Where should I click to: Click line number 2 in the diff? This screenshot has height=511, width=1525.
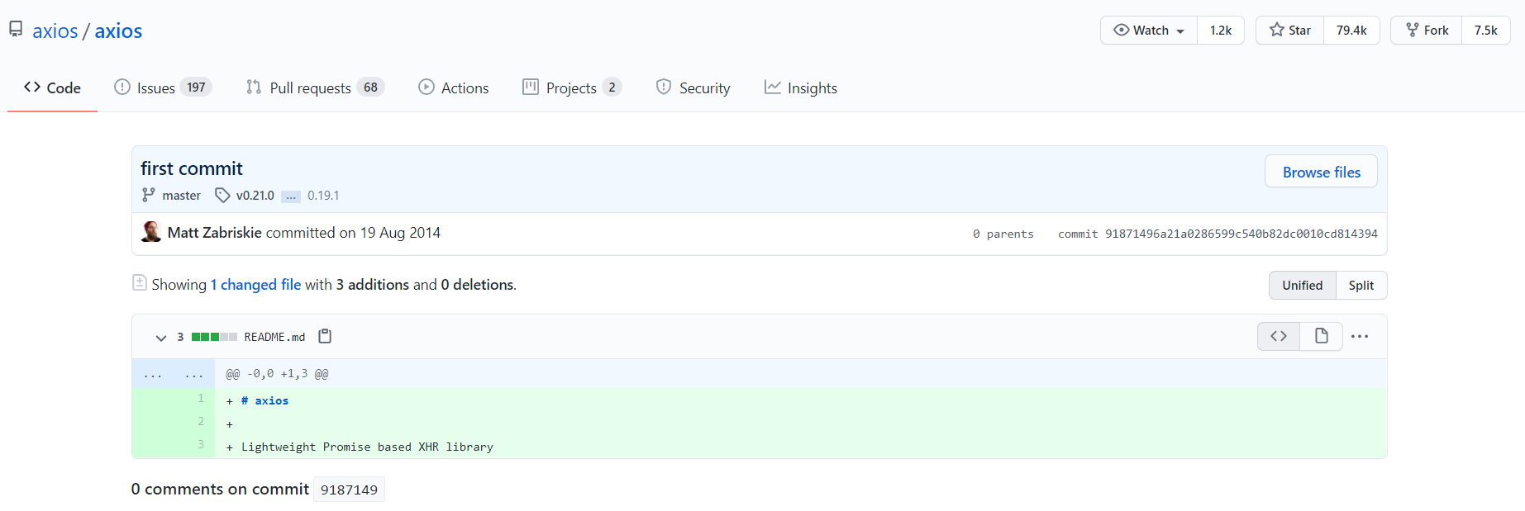tap(201, 422)
